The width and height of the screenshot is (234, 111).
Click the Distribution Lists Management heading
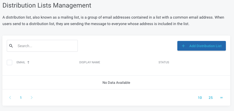[x=47, y=5]
